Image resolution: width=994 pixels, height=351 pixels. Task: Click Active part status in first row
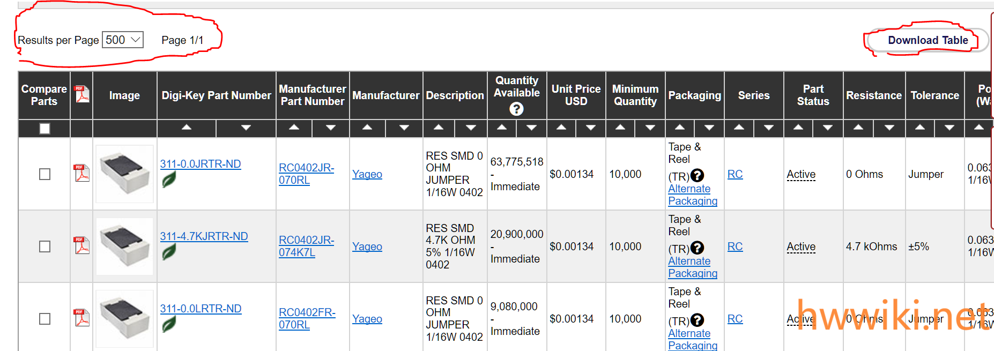coord(800,174)
